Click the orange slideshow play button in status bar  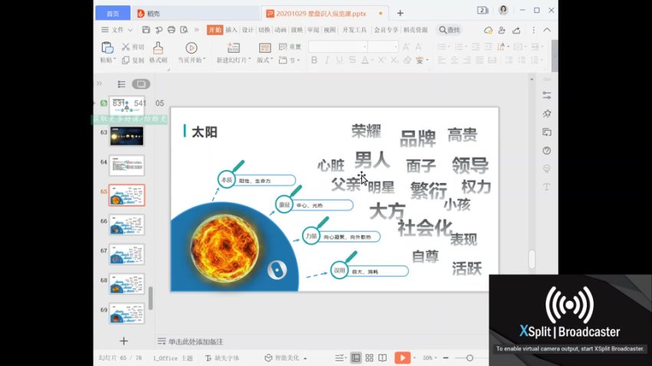pos(402,358)
